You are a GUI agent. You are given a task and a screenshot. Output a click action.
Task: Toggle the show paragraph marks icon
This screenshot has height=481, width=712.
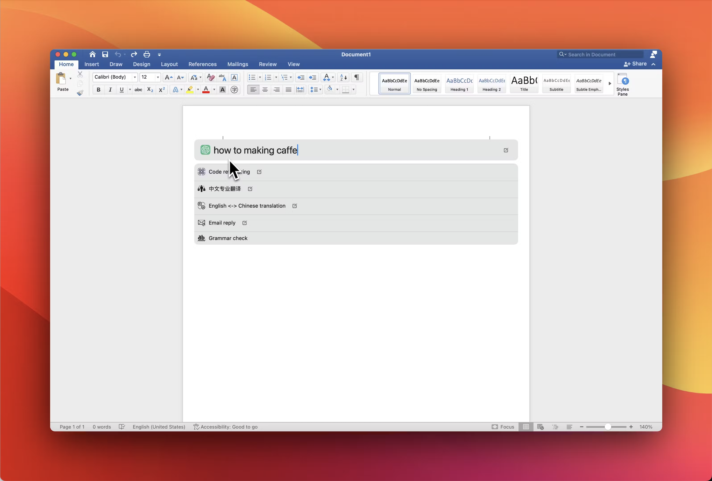357,78
